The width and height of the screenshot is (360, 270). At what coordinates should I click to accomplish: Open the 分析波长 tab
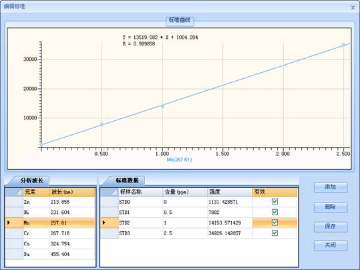tap(31, 180)
